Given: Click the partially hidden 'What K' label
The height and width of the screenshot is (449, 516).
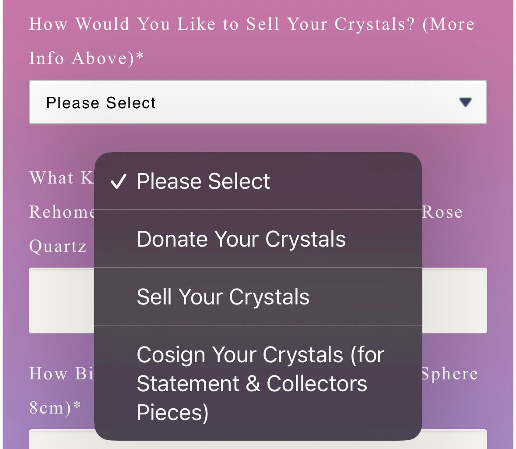Looking at the screenshot, I should [x=61, y=178].
